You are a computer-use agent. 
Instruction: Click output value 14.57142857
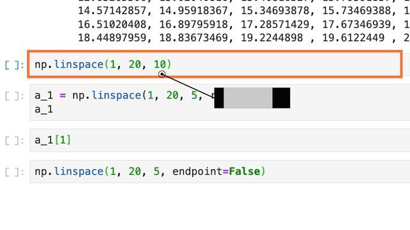[112, 11]
